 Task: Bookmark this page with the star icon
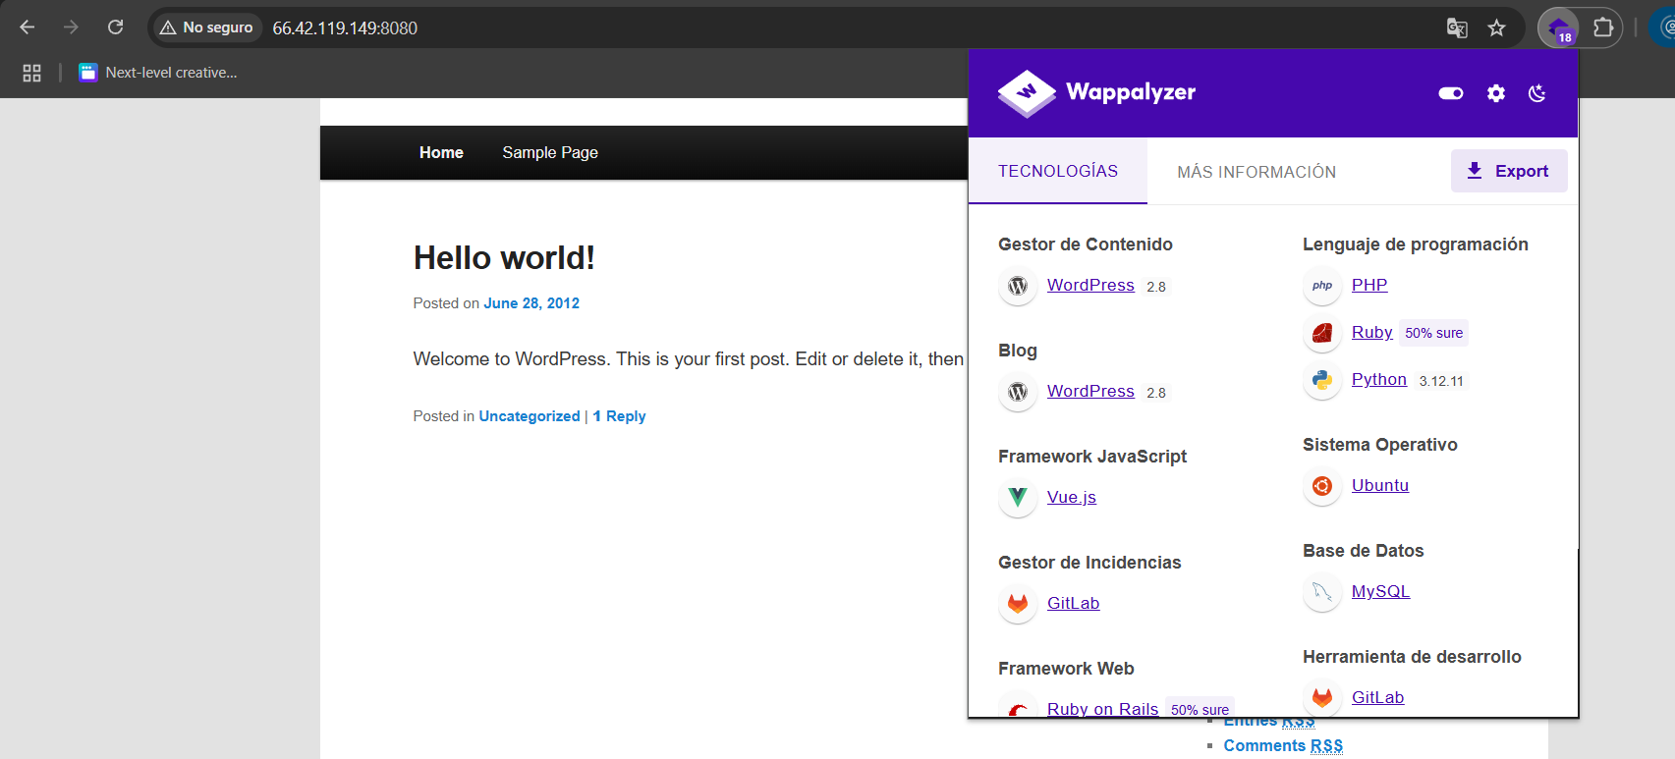tap(1496, 27)
